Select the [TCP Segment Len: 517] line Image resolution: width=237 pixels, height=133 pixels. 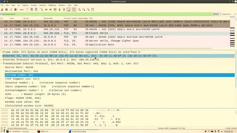pos(22,79)
